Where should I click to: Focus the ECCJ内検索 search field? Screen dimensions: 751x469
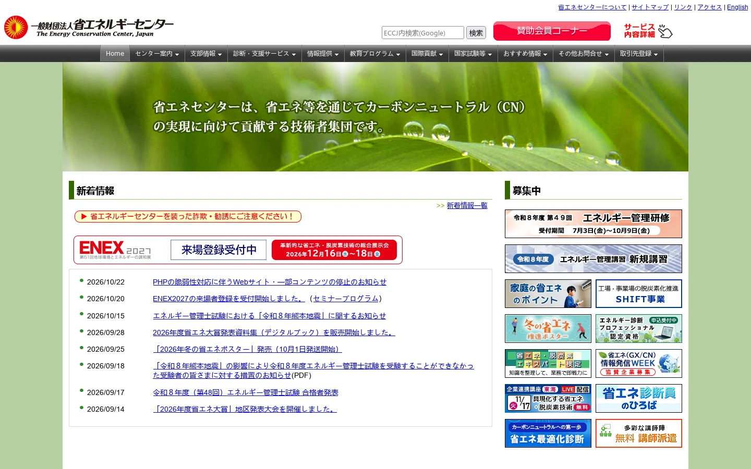(x=423, y=33)
